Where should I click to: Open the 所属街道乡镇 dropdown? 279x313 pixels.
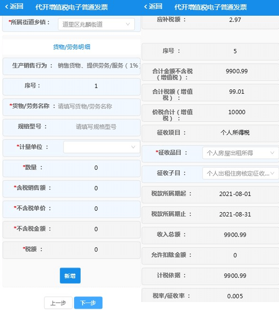[x=96, y=24]
